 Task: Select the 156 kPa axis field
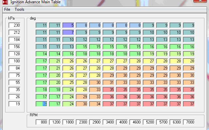coord(14,47)
